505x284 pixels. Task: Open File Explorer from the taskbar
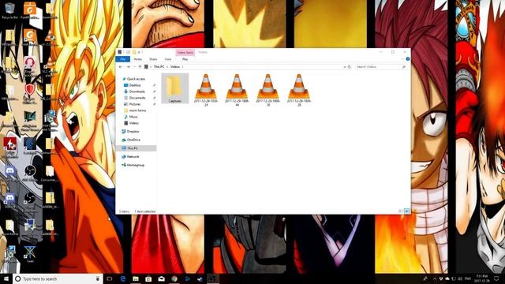coord(136,278)
